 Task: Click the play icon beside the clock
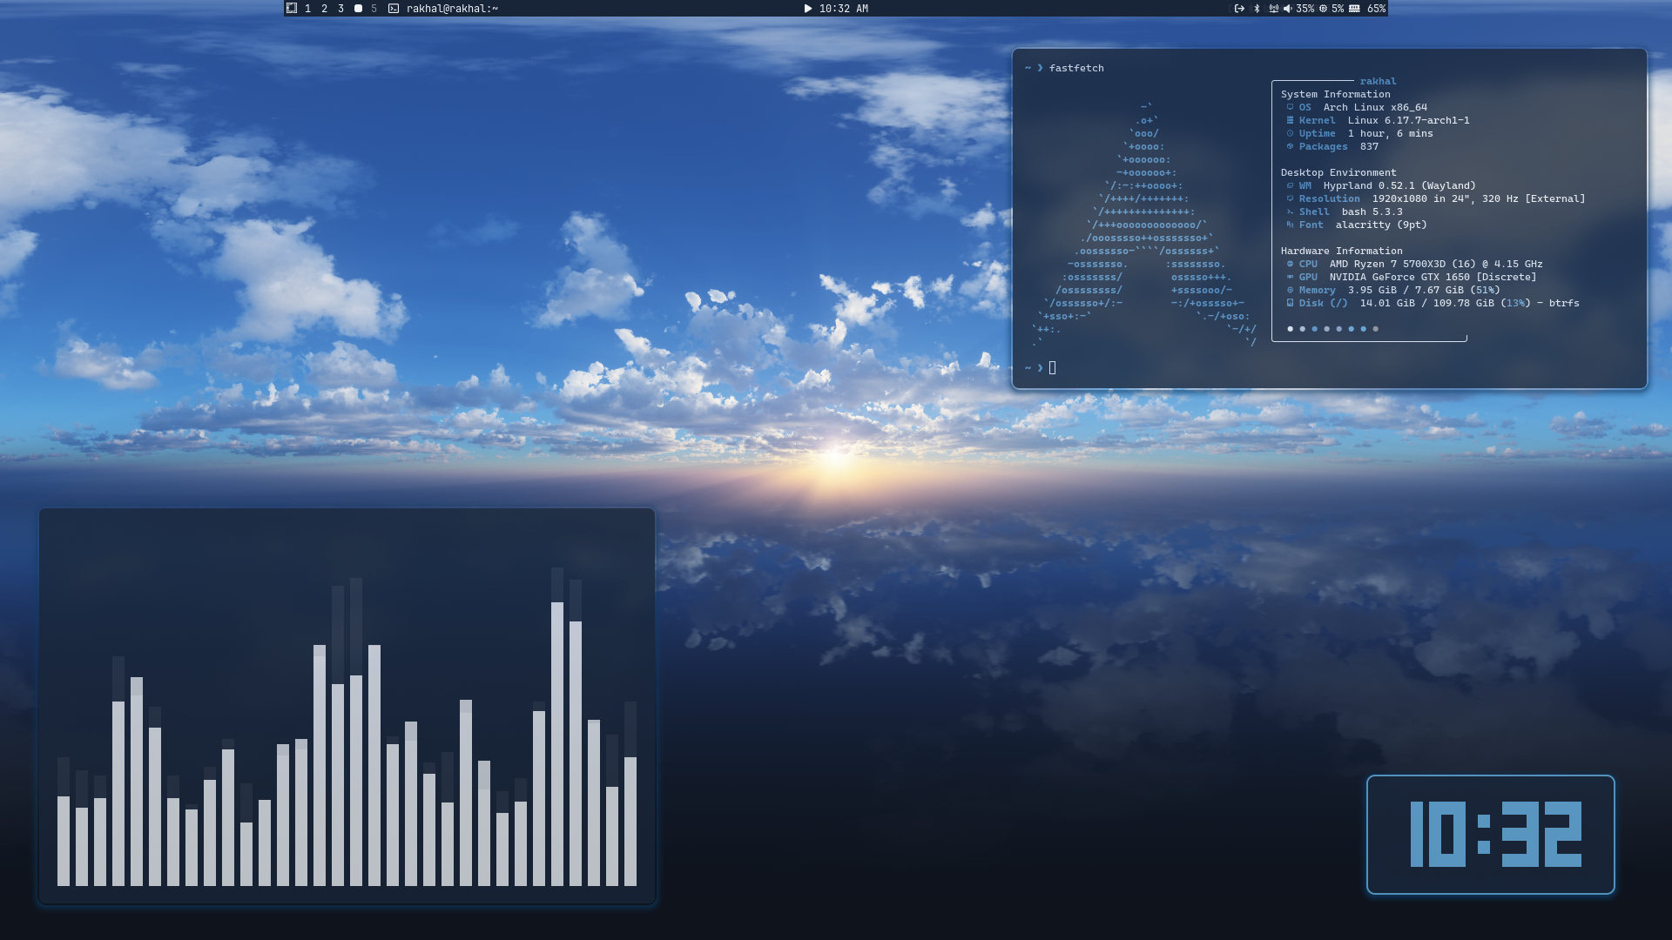(x=808, y=9)
